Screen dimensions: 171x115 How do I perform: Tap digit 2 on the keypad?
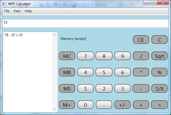coord(104,88)
